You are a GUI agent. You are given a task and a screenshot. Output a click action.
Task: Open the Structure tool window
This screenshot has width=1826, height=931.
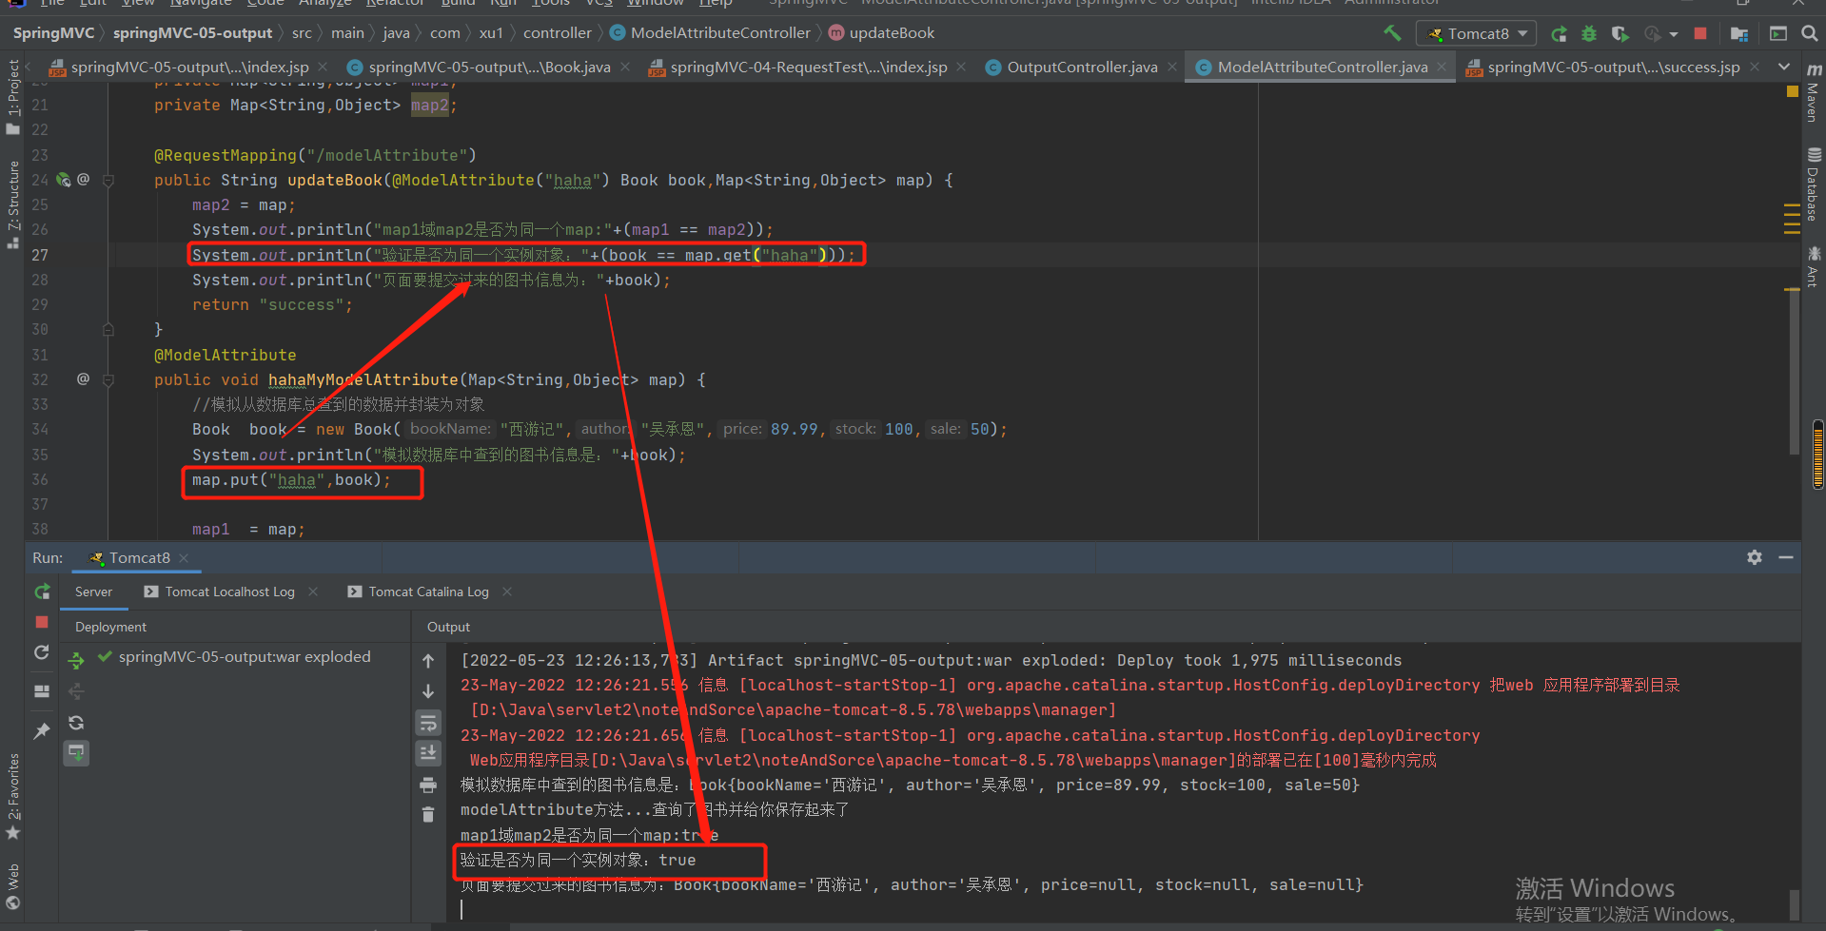12,204
